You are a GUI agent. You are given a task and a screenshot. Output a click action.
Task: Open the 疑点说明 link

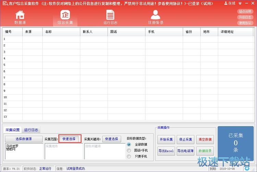pyautogui.click(x=245, y=12)
